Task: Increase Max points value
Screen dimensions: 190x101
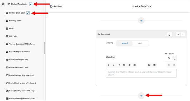Action: pyautogui.click(x=174, y=57)
